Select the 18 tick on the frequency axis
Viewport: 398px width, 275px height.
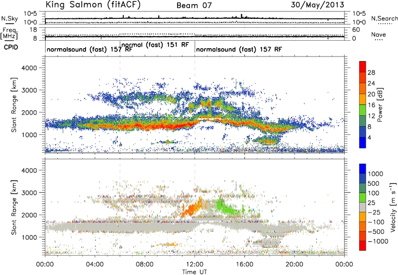point(33,30)
